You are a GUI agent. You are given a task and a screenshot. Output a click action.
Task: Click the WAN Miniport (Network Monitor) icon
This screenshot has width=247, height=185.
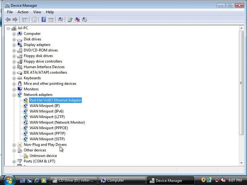[26, 122]
